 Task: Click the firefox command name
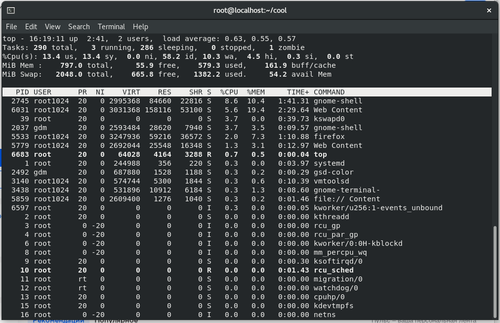[329, 137]
